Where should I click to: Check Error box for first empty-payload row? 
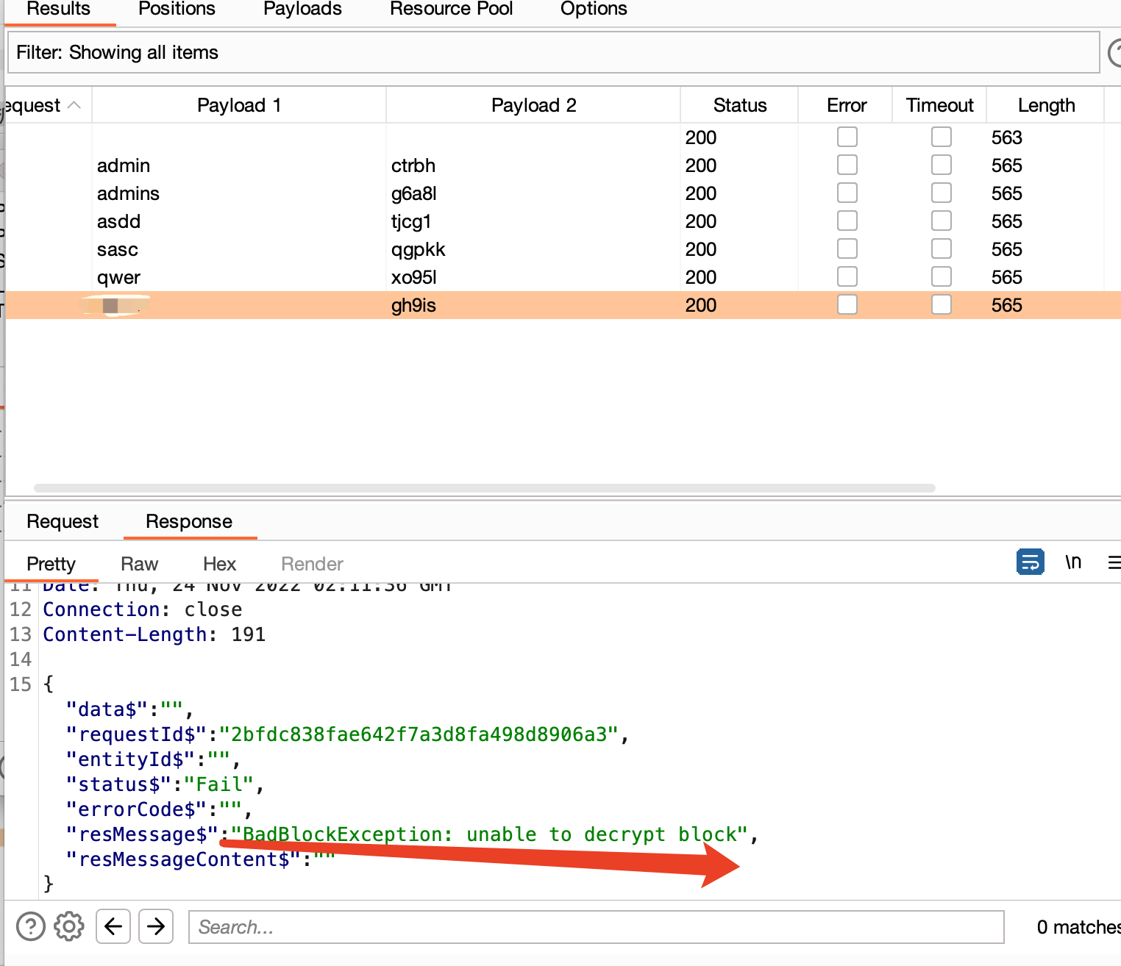tap(847, 137)
